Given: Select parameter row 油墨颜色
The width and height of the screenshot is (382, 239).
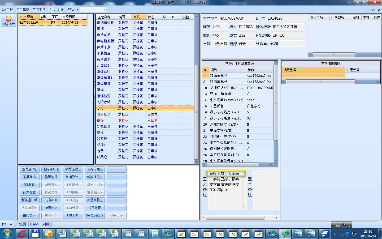Looking at the screenshot, I should [238, 106].
